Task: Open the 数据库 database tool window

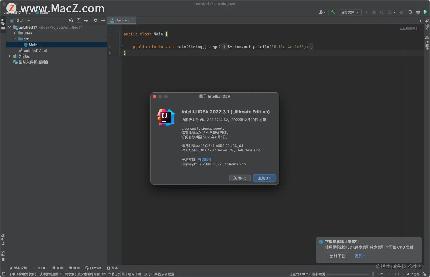Action: point(427,43)
